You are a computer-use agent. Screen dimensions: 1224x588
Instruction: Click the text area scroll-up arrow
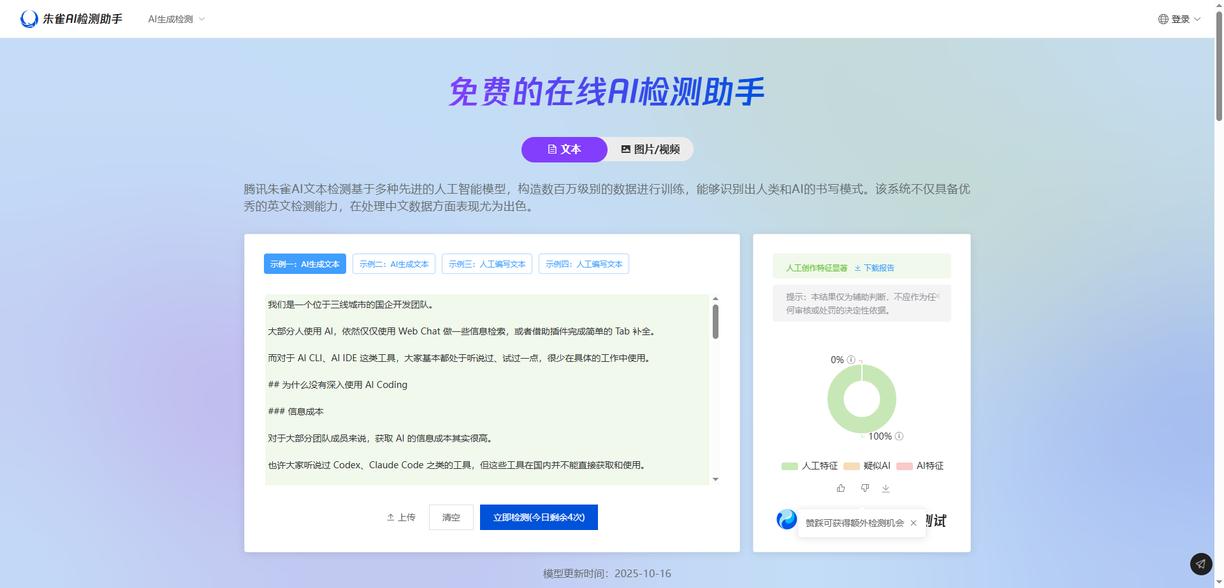(715, 298)
